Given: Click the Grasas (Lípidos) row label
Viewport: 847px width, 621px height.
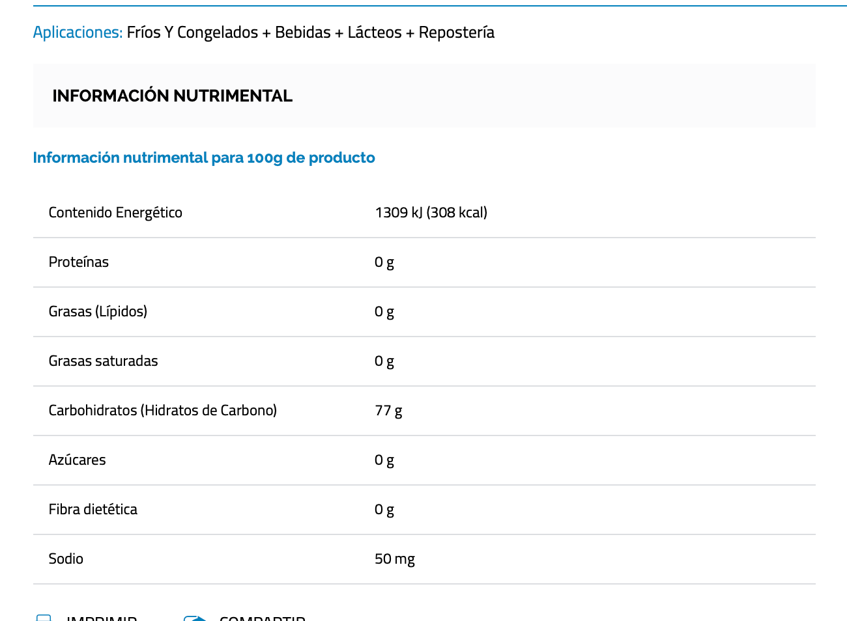Looking at the screenshot, I should click(x=98, y=312).
